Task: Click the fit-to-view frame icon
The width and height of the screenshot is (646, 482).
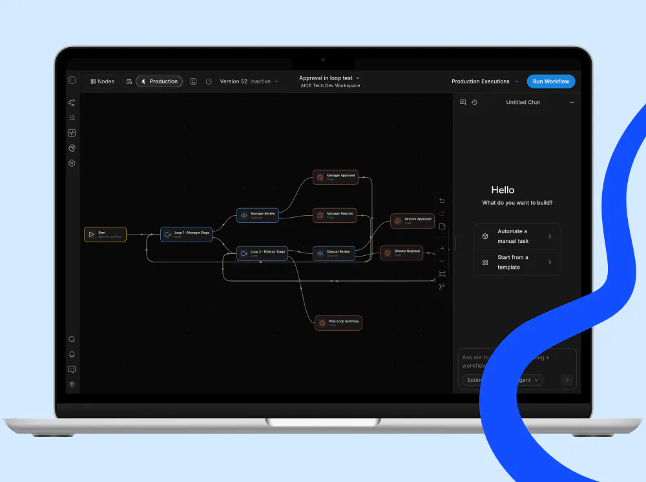Action: 442,274
